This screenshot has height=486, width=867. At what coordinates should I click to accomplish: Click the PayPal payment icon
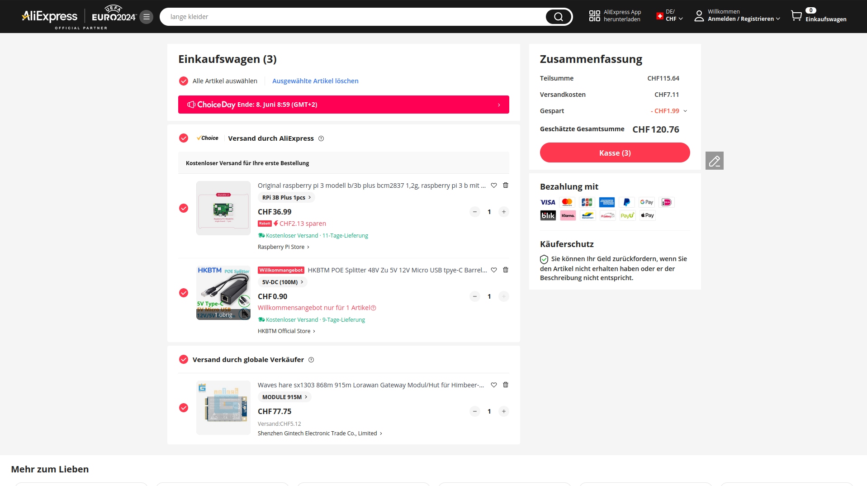[x=627, y=202]
